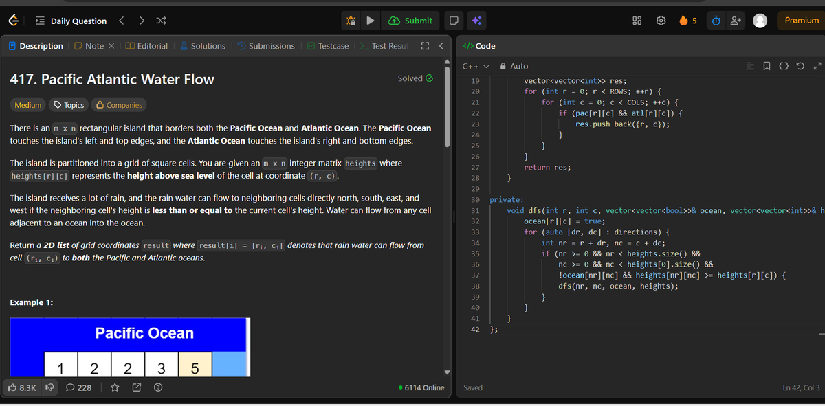
Task: Select the Code panel tab
Action: click(x=479, y=46)
